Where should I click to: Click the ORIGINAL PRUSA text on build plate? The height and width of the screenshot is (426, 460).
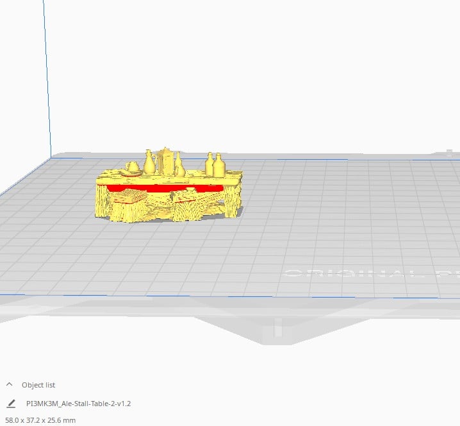point(372,274)
